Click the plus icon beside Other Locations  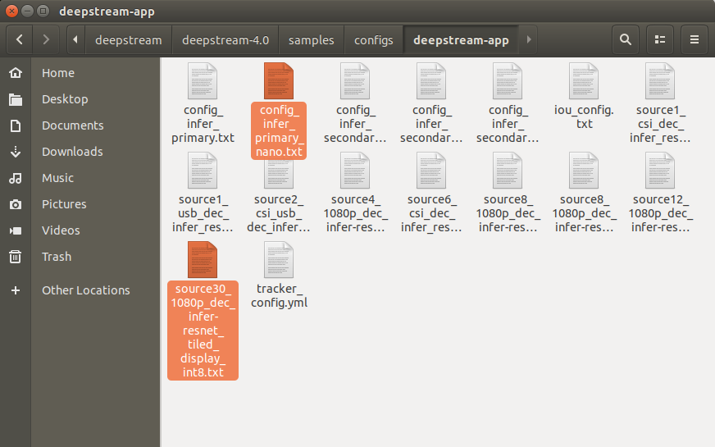pyautogui.click(x=16, y=290)
